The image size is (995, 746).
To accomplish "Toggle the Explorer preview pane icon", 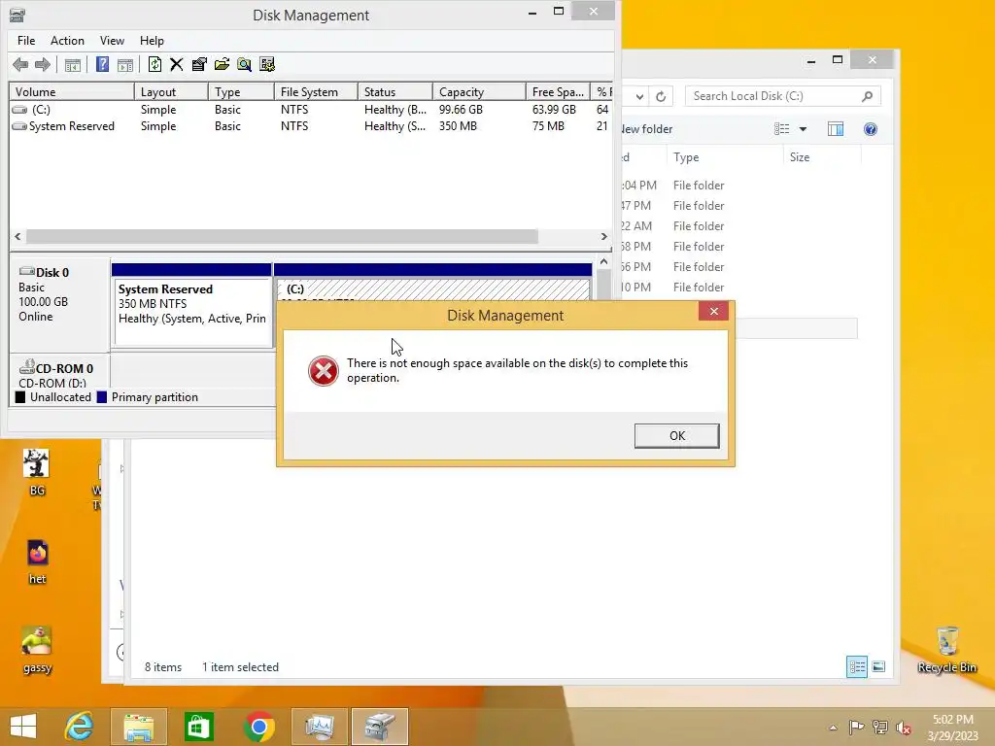I will [x=836, y=129].
